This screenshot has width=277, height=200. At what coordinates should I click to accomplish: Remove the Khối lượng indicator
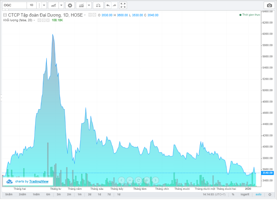[x=48, y=20]
